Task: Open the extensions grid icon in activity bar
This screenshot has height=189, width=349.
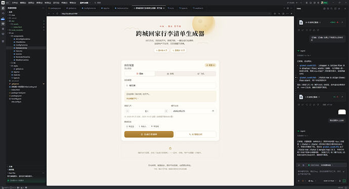Action: [x=3, y=41]
